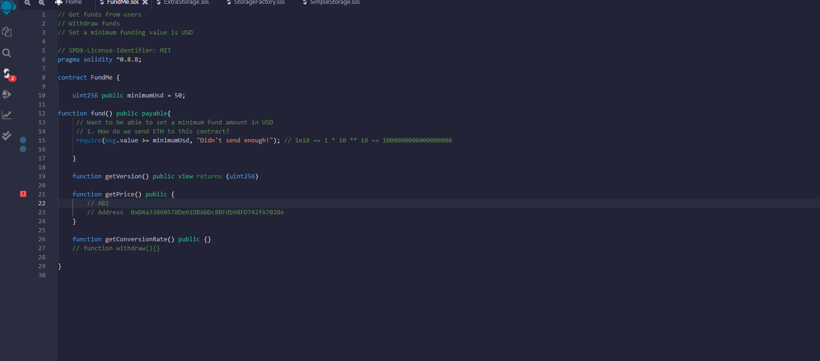Image resolution: width=820 pixels, height=361 pixels.
Task: Click the "Didn't send enough!" string
Action: [235, 141]
